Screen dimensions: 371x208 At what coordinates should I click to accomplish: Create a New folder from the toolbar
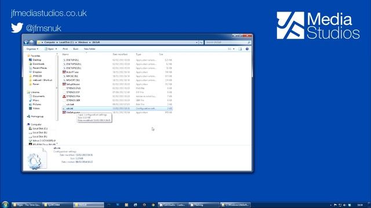[89, 49]
